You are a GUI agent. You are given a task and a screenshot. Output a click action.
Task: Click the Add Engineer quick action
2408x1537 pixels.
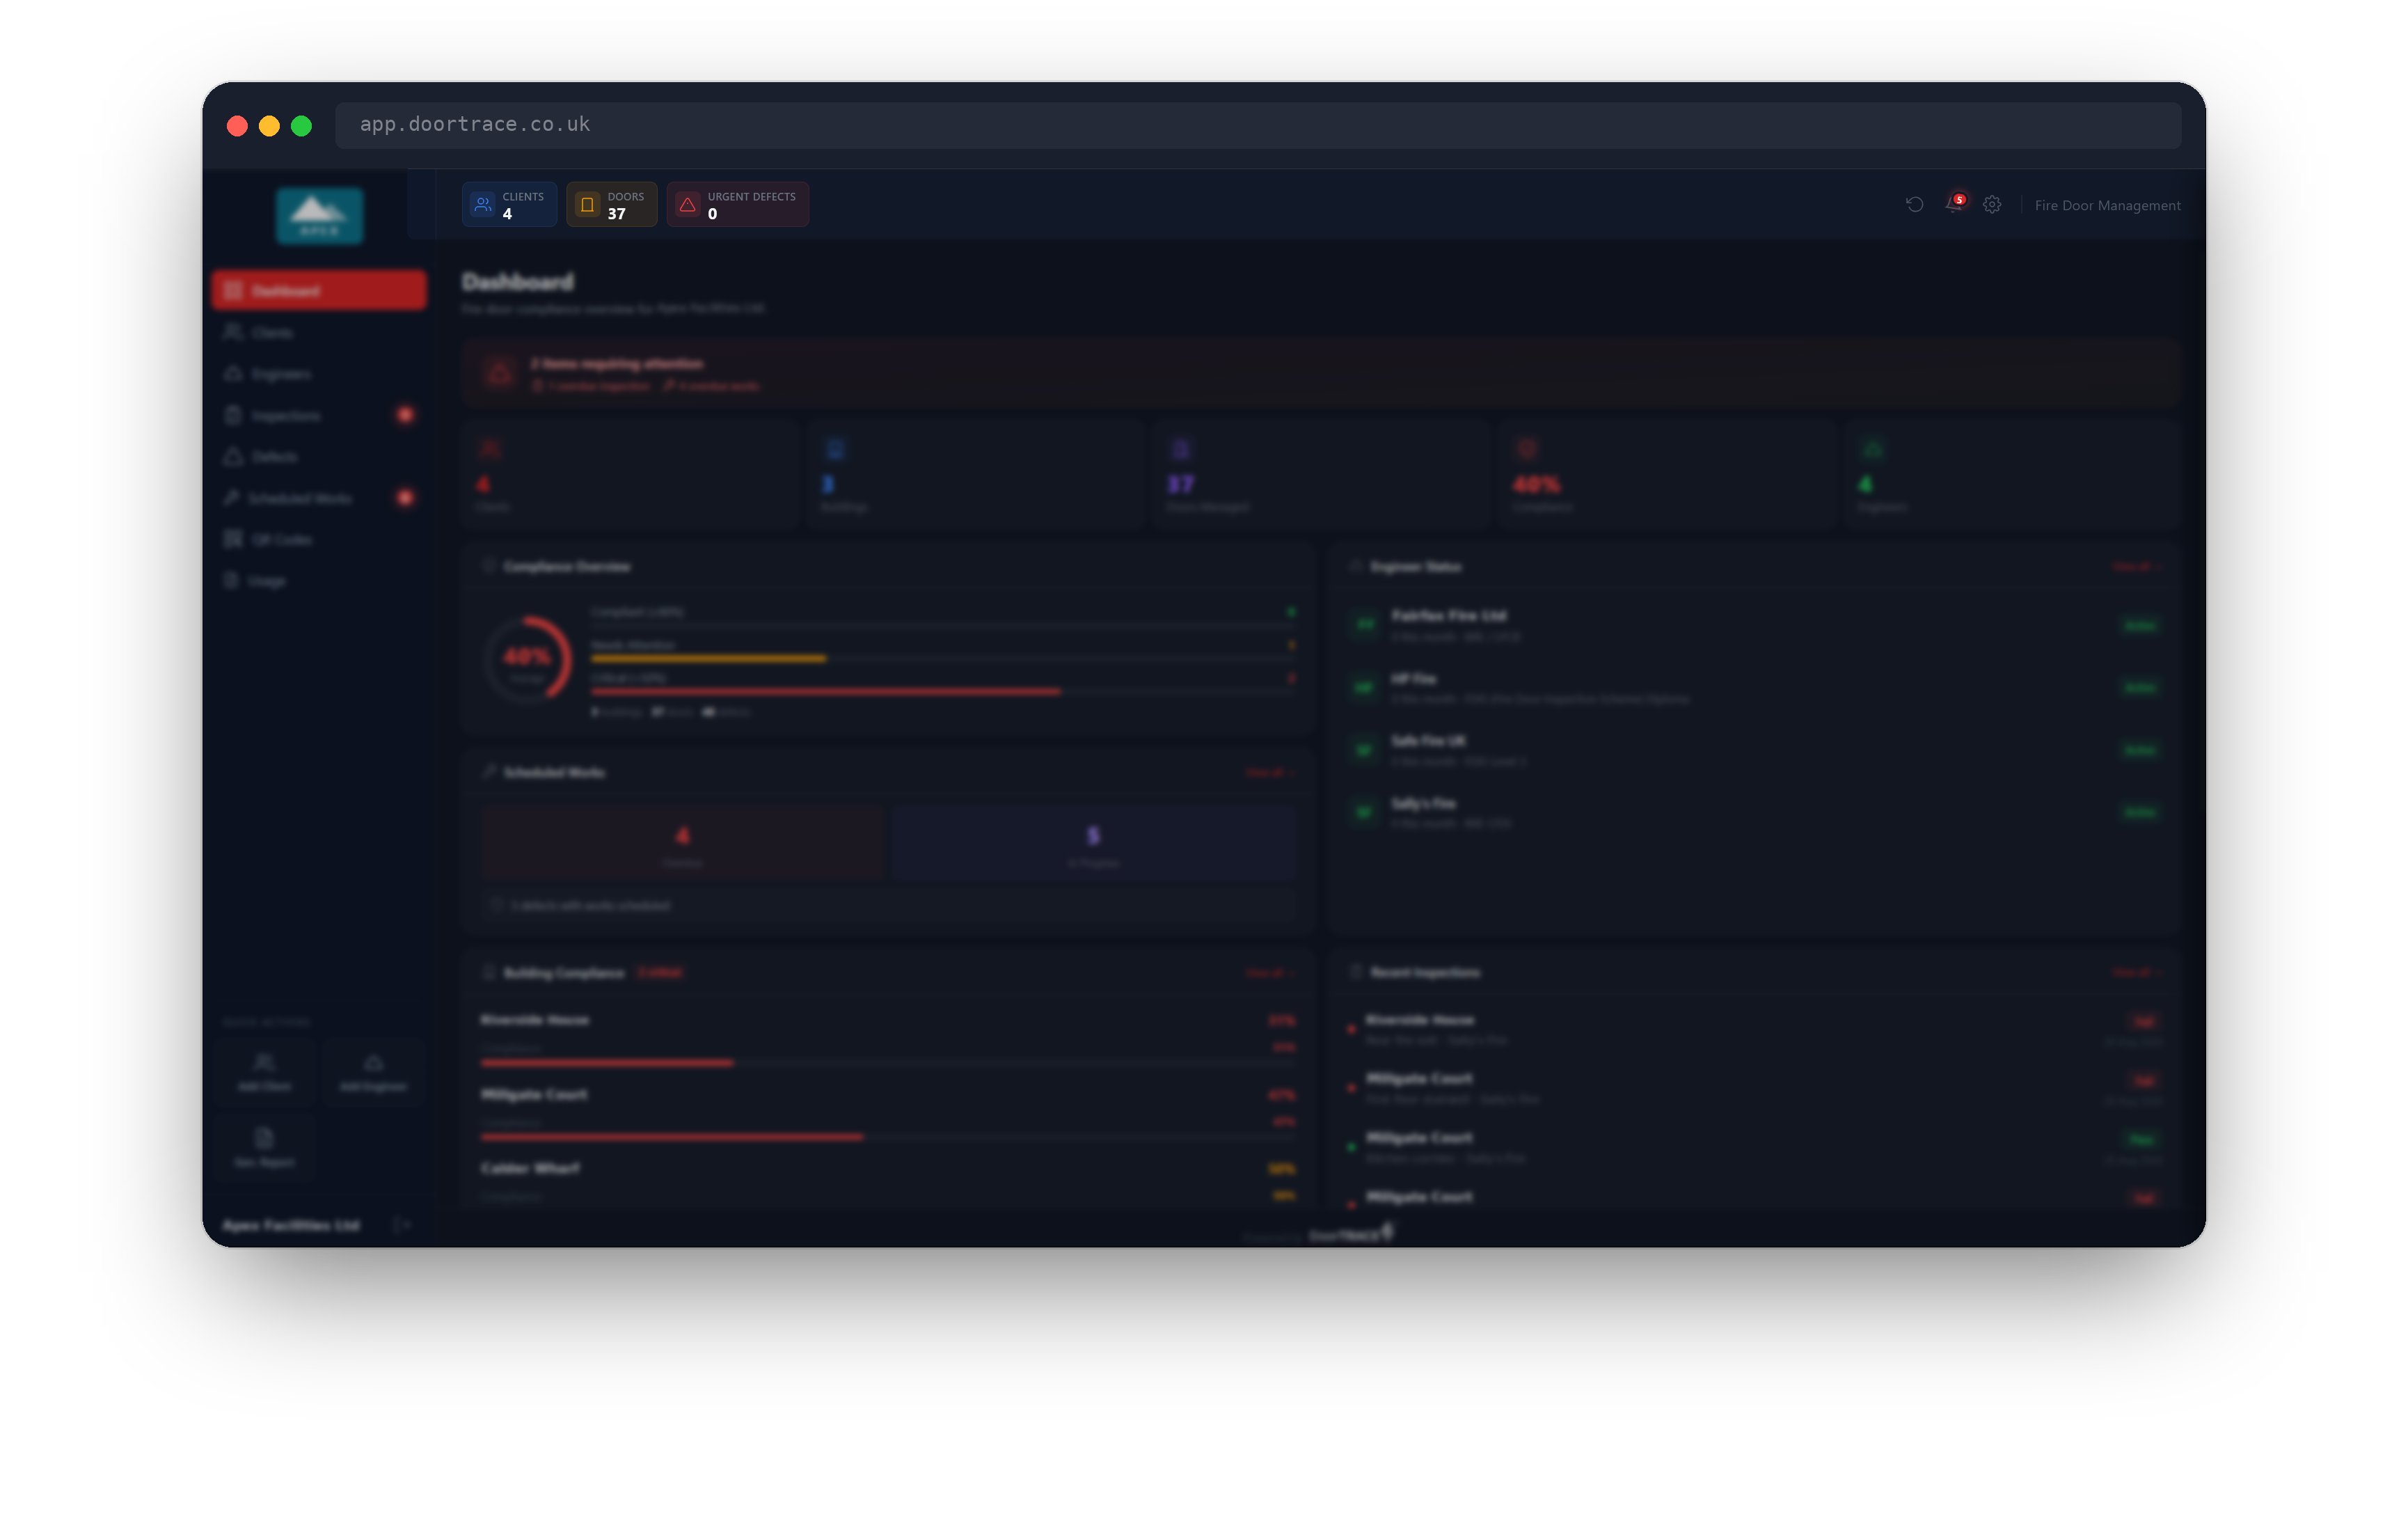(x=373, y=1072)
